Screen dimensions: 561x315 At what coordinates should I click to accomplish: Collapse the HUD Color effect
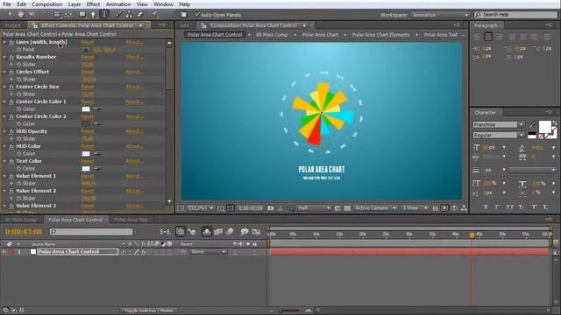pyautogui.click(x=4, y=146)
